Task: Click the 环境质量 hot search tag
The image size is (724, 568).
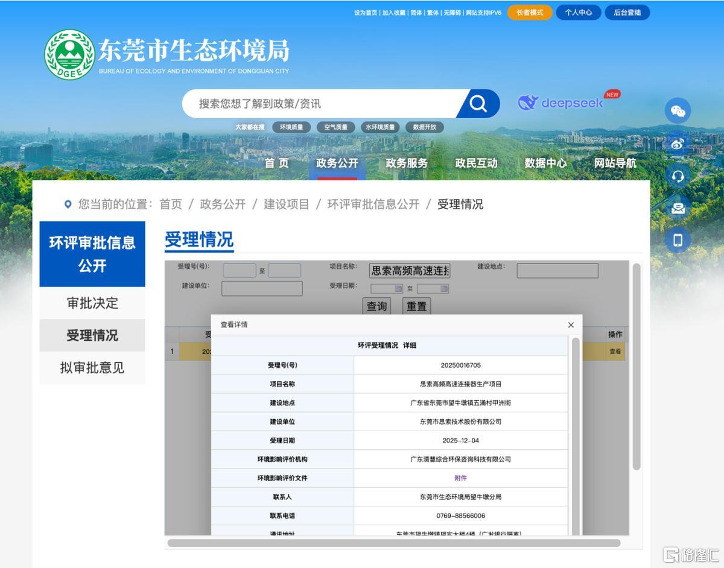Action: [291, 127]
